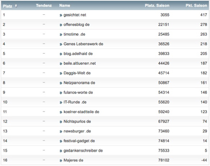Select season points value -44
The height and width of the screenshot is (166, 210).
204,160
